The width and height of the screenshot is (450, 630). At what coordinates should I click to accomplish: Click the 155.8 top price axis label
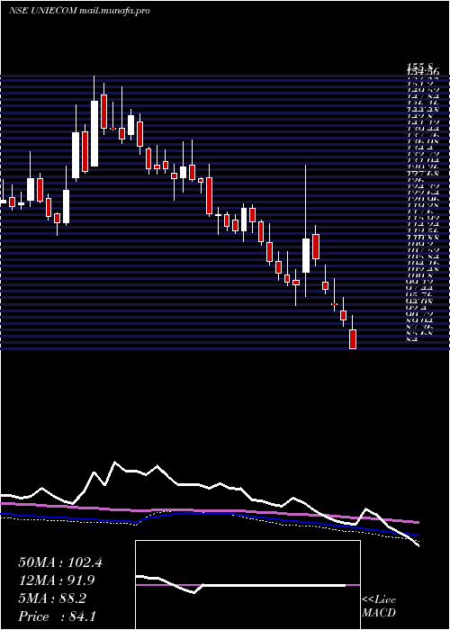(419, 67)
